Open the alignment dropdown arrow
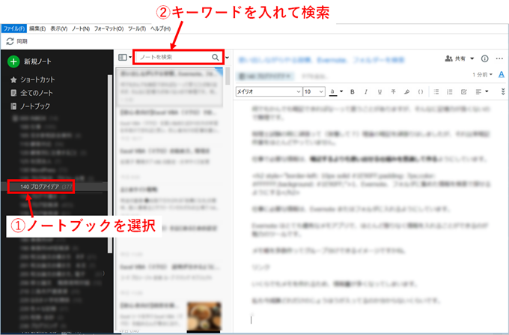Viewport: 509px width, 335px height. click(487, 91)
